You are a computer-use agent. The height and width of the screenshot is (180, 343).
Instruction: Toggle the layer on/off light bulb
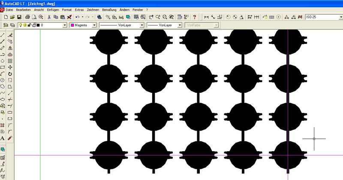tap(21, 25)
